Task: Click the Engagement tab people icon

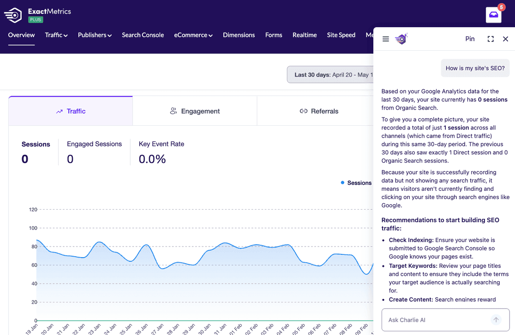Action: (174, 111)
